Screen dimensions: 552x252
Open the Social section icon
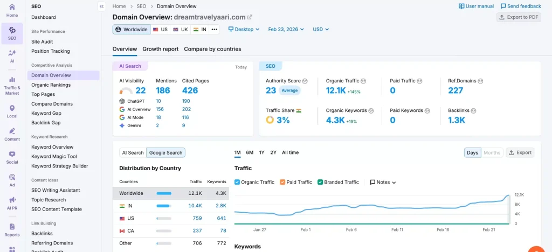[x=12, y=157]
